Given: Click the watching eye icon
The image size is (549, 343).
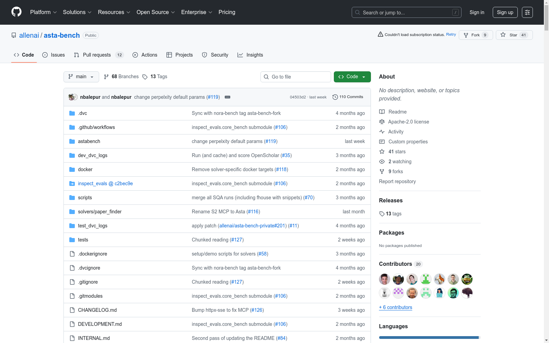Looking at the screenshot, I should tap(382, 162).
